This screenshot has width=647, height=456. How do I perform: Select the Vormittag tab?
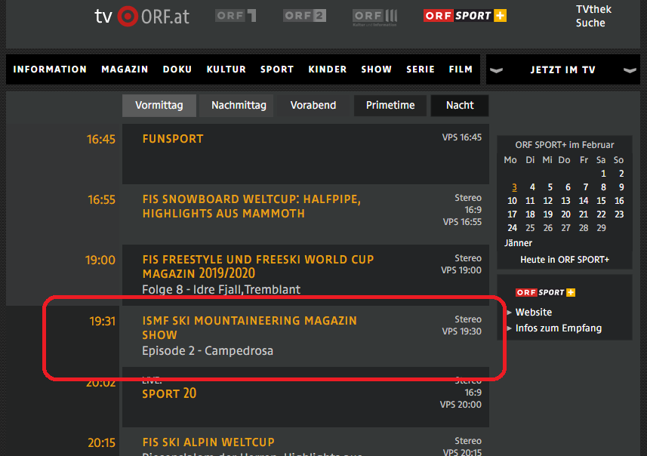click(159, 106)
